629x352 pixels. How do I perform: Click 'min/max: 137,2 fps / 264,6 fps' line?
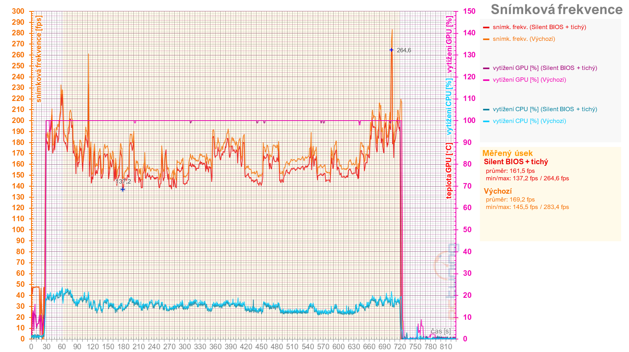click(x=527, y=178)
